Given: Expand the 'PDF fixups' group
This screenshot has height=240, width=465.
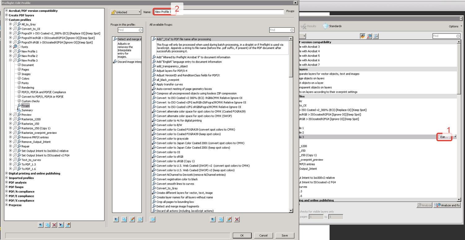Looking at the screenshot, I should pos(6,187).
